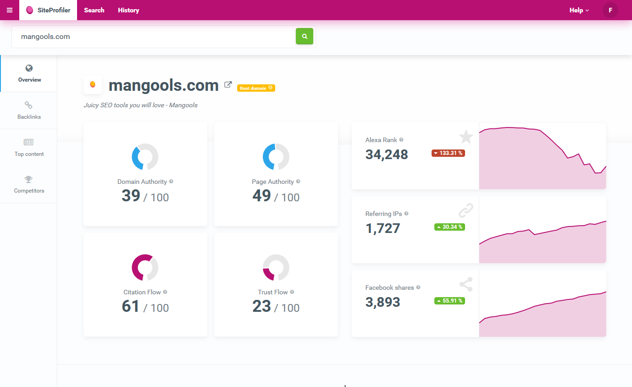This screenshot has width=632, height=387.
Task: Click help icon next to Facebook shares
Action: click(418, 287)
